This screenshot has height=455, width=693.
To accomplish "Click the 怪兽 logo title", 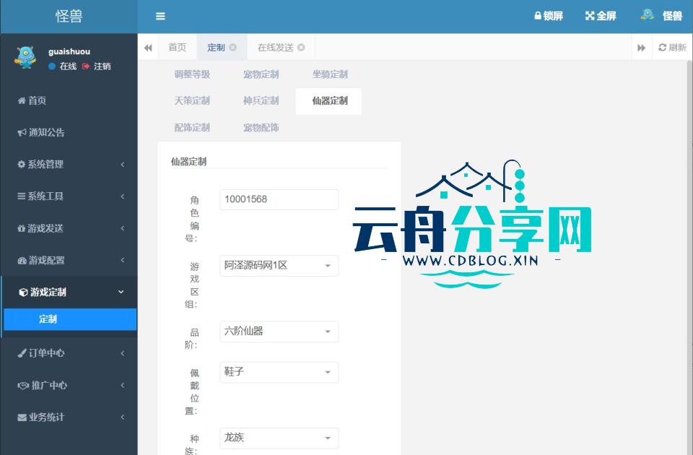I will point(69,17).
